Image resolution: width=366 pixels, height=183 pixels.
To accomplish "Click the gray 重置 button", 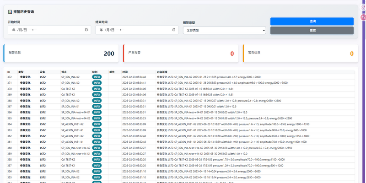I will (312, 30).
